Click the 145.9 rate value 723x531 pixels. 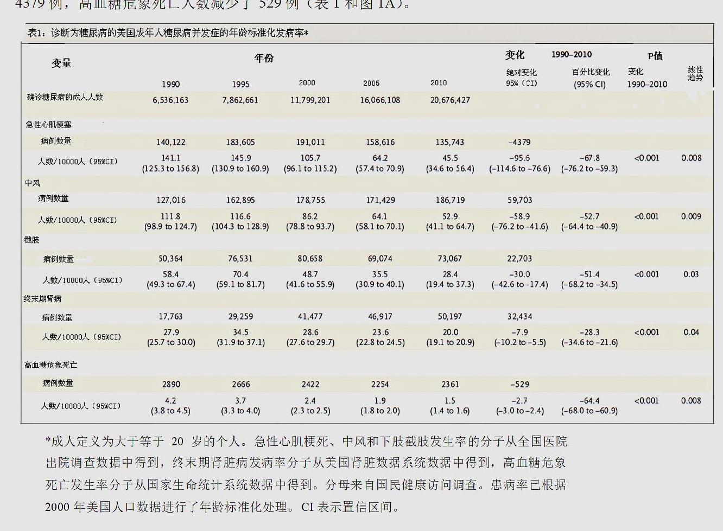tap(241, 158)
